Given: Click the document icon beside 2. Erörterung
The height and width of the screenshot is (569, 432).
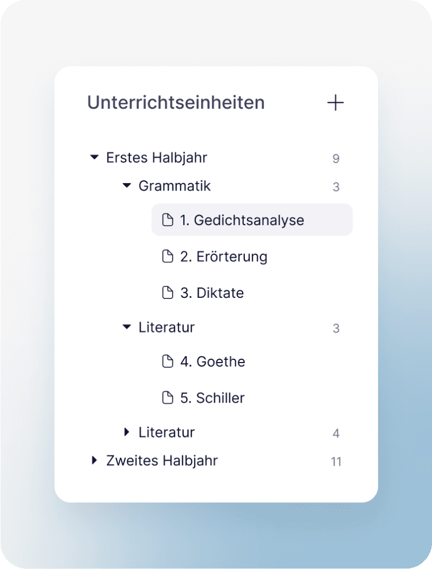Looking at the screenshot, I should [168, 257].
